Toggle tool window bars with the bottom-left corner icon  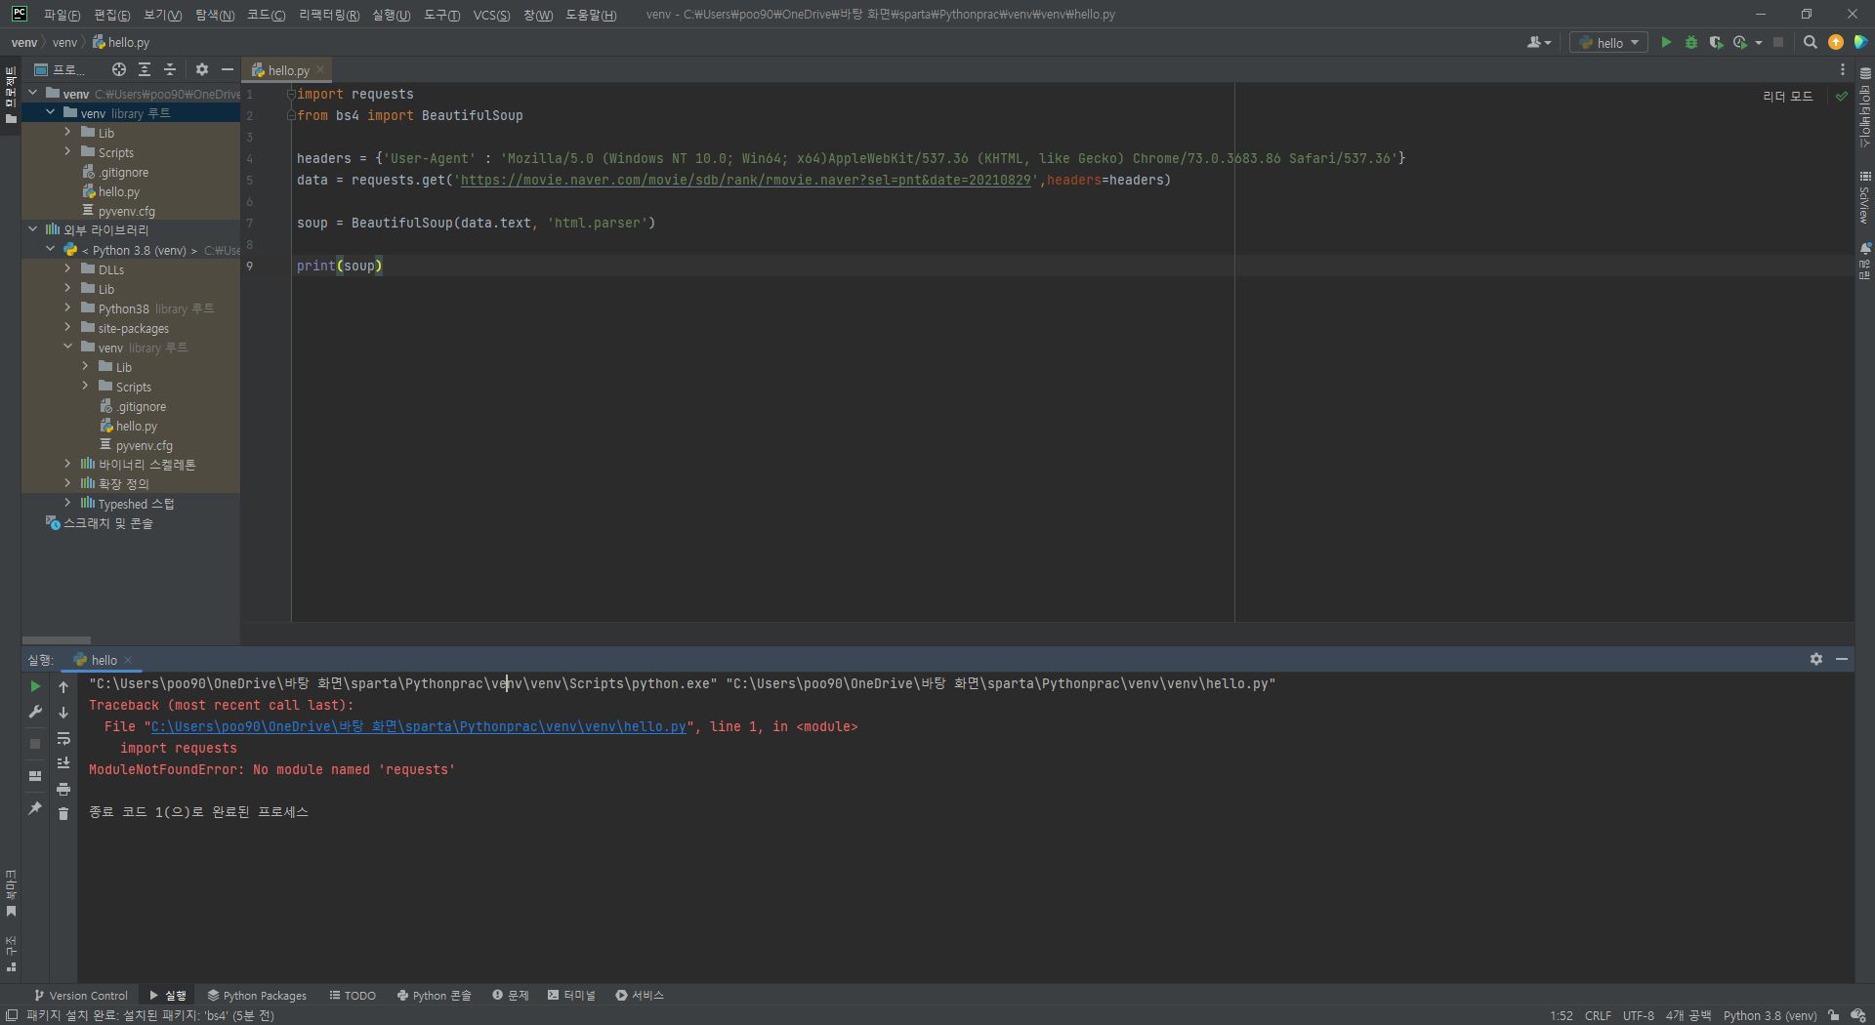(x=11, y=1015)
